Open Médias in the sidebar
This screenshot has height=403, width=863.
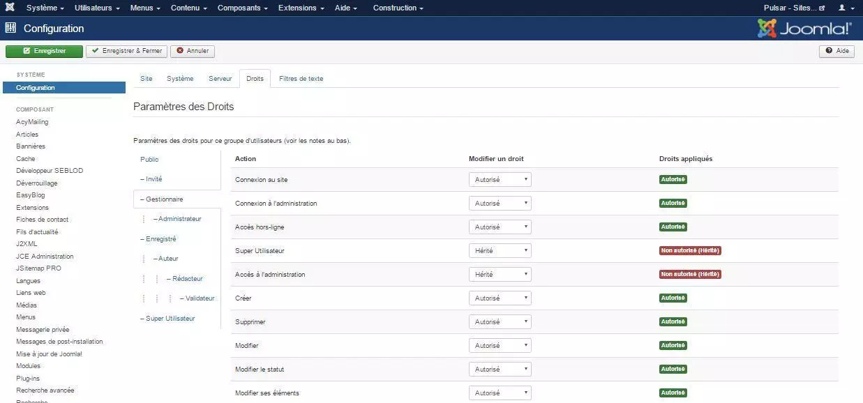coord(27,305)
